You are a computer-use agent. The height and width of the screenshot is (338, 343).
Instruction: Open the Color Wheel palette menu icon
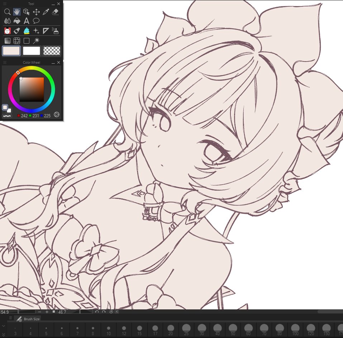pos(5,63)
